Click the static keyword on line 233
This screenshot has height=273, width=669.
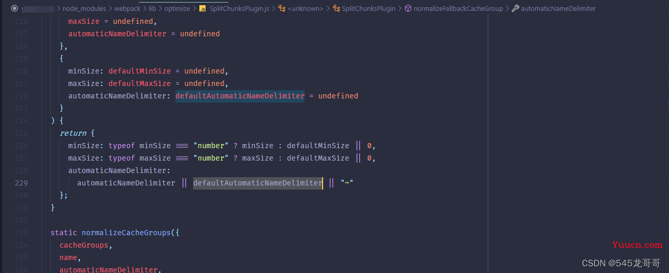coord(64,233)
